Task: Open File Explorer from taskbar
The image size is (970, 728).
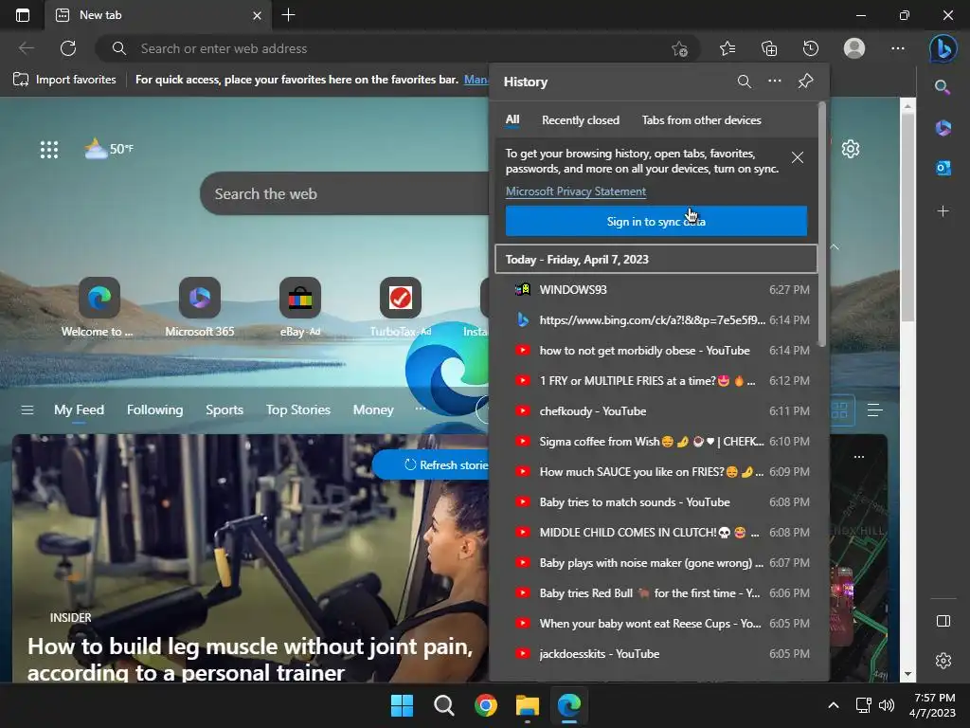Action: pos(528,705)
